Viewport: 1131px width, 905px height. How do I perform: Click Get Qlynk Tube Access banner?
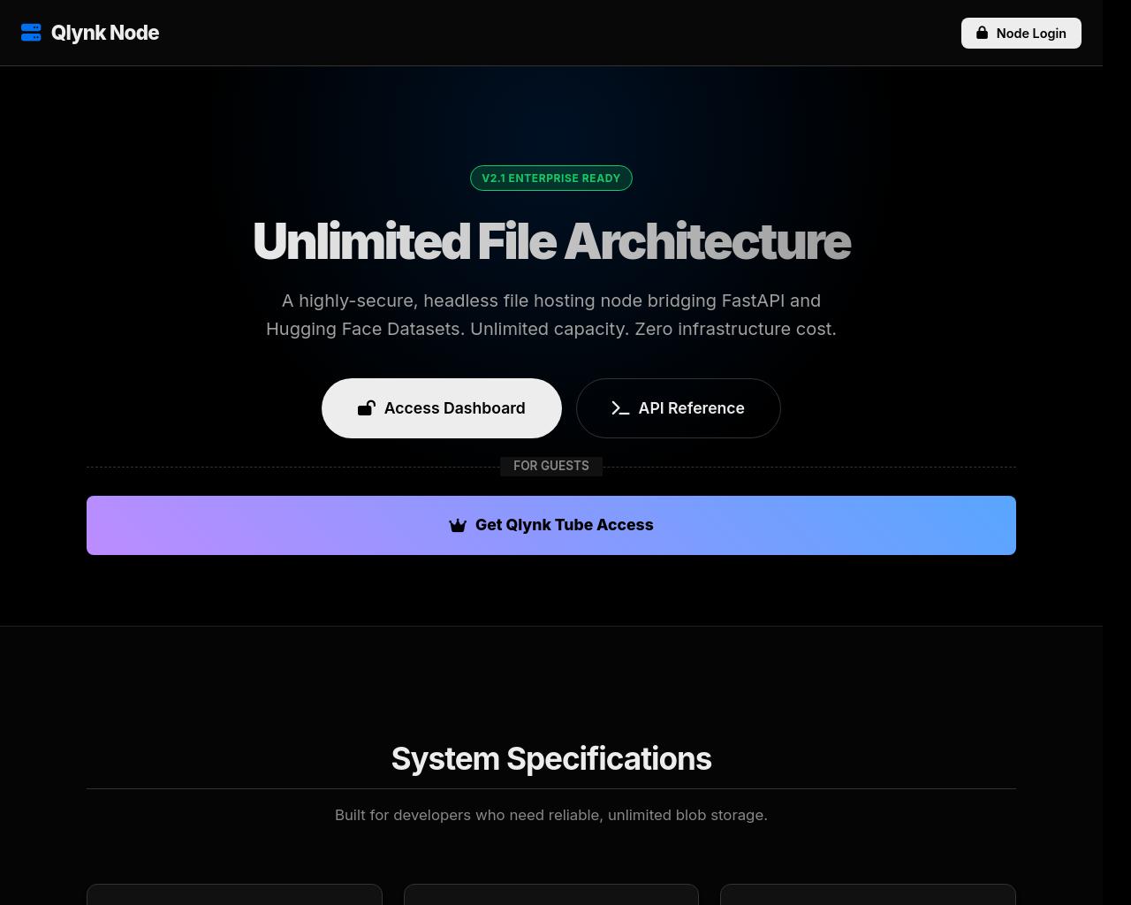point(551,525)
